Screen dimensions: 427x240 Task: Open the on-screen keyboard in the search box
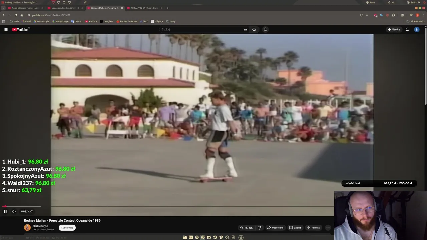(245, 29)
